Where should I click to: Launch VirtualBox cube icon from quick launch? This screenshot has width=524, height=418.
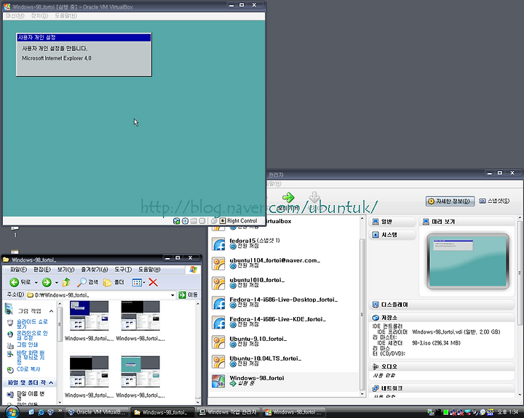coord(50,412)
